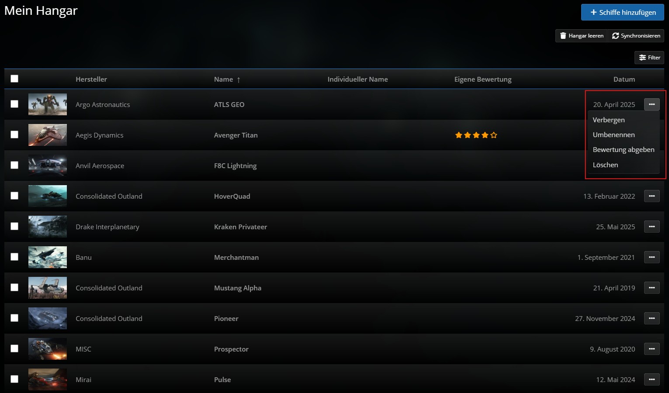This screenshot has width=669, height=393.
Task: Choose Löschen from the dropdown menu
Action: pyautogui.click(x=605, y=165)
